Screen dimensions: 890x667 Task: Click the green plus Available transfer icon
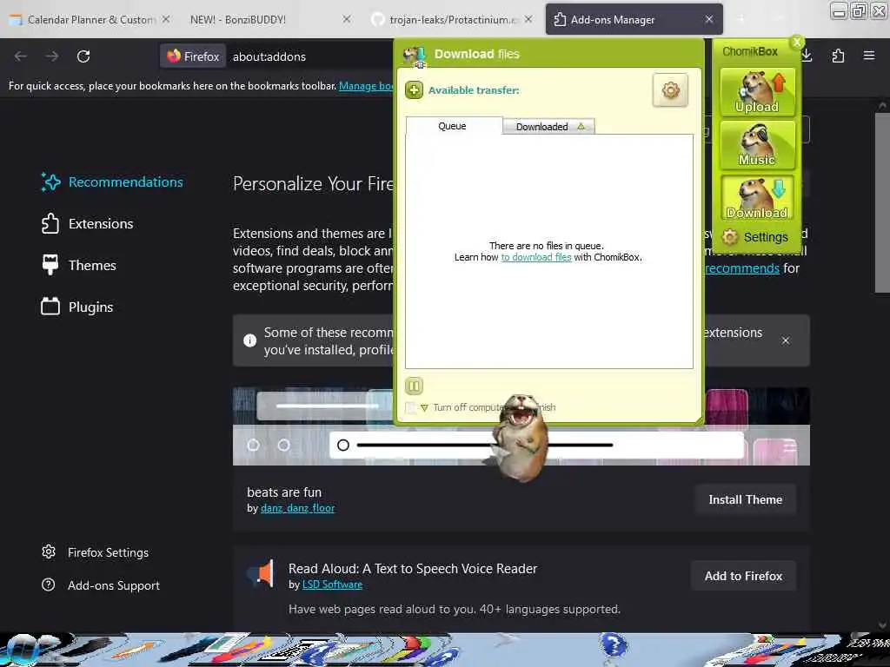(414, 90)
